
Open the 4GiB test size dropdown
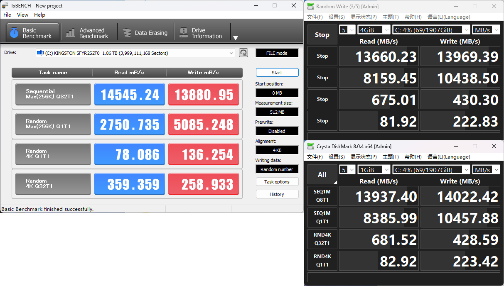(374, 29)
